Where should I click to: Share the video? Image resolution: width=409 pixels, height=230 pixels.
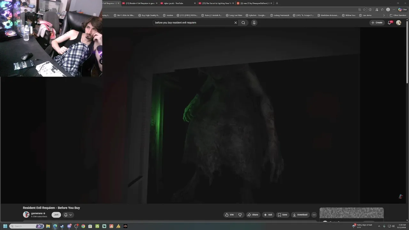tap(252, 215)
